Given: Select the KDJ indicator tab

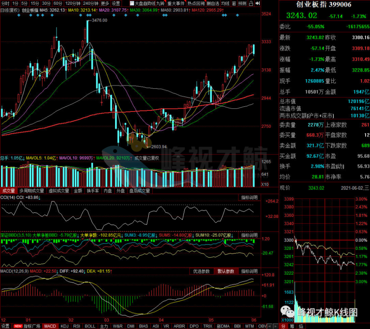Looking at the screenshot, I should pyautogui.click(x=64, y=326).
